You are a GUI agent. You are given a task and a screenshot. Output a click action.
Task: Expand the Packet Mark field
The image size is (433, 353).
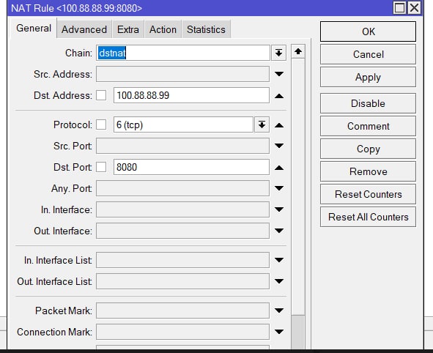tap(279, 311)
